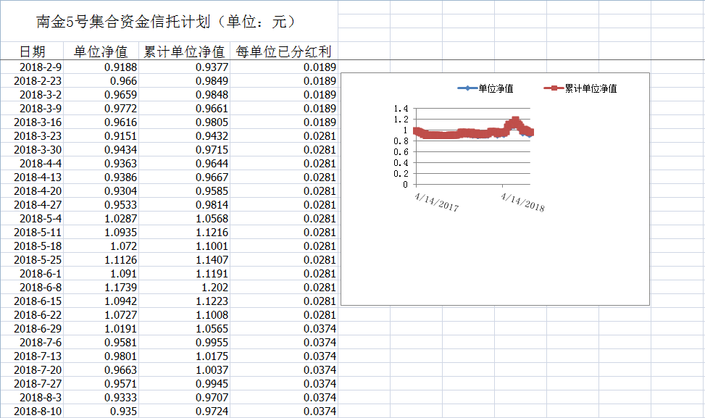Select dividend cell in 2018-6-29 row

[x=284, y=329]
